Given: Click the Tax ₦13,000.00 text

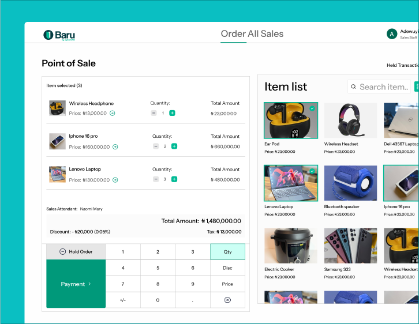Looking at the screenshot, I should click(224, 232).
